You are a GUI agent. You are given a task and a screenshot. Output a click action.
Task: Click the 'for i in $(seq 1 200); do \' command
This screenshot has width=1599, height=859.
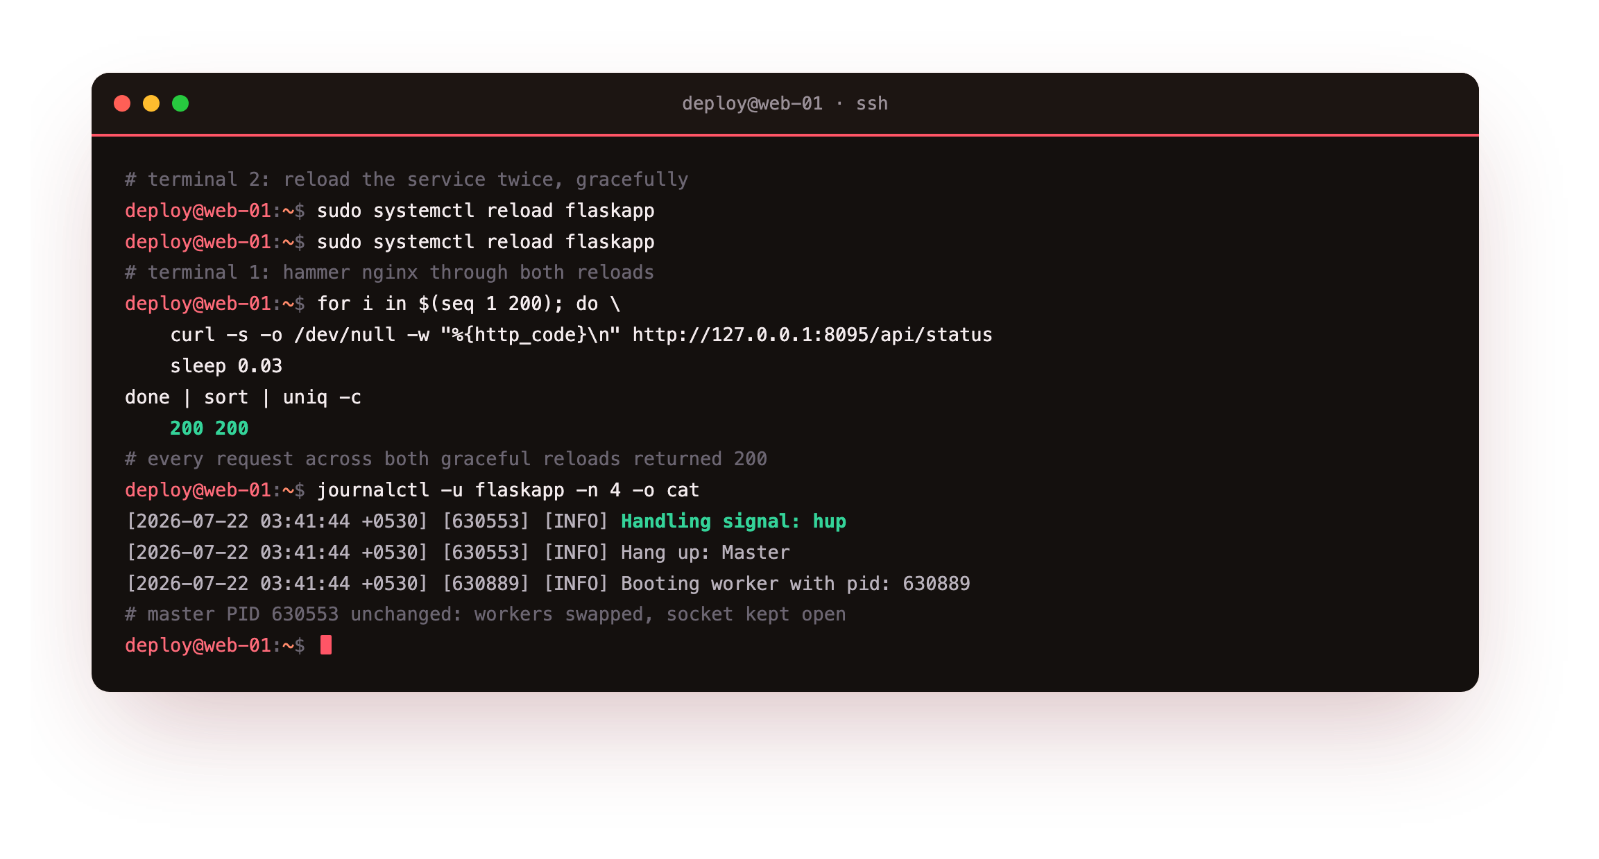click(469, 304)
